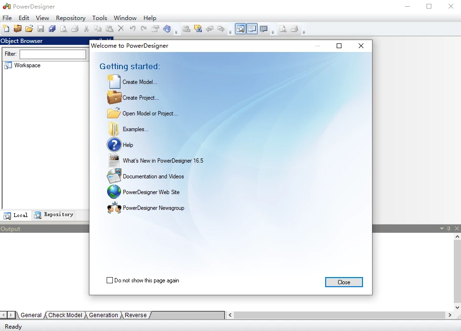The image size is (461, 331).
Task: Expand the standard toolbar overflow arrow
Action: click(176, 32)
